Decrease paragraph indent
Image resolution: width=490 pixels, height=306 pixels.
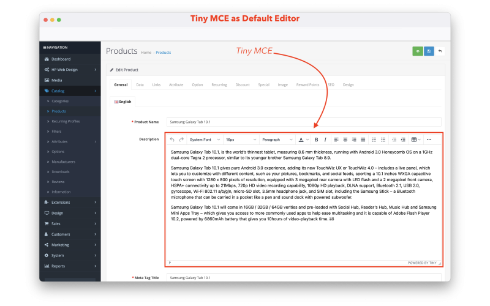point(394,140)
